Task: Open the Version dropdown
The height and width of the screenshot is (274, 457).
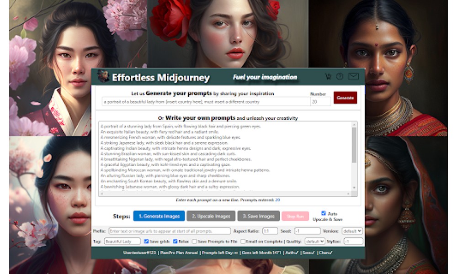Action: [x=352, y=231]
